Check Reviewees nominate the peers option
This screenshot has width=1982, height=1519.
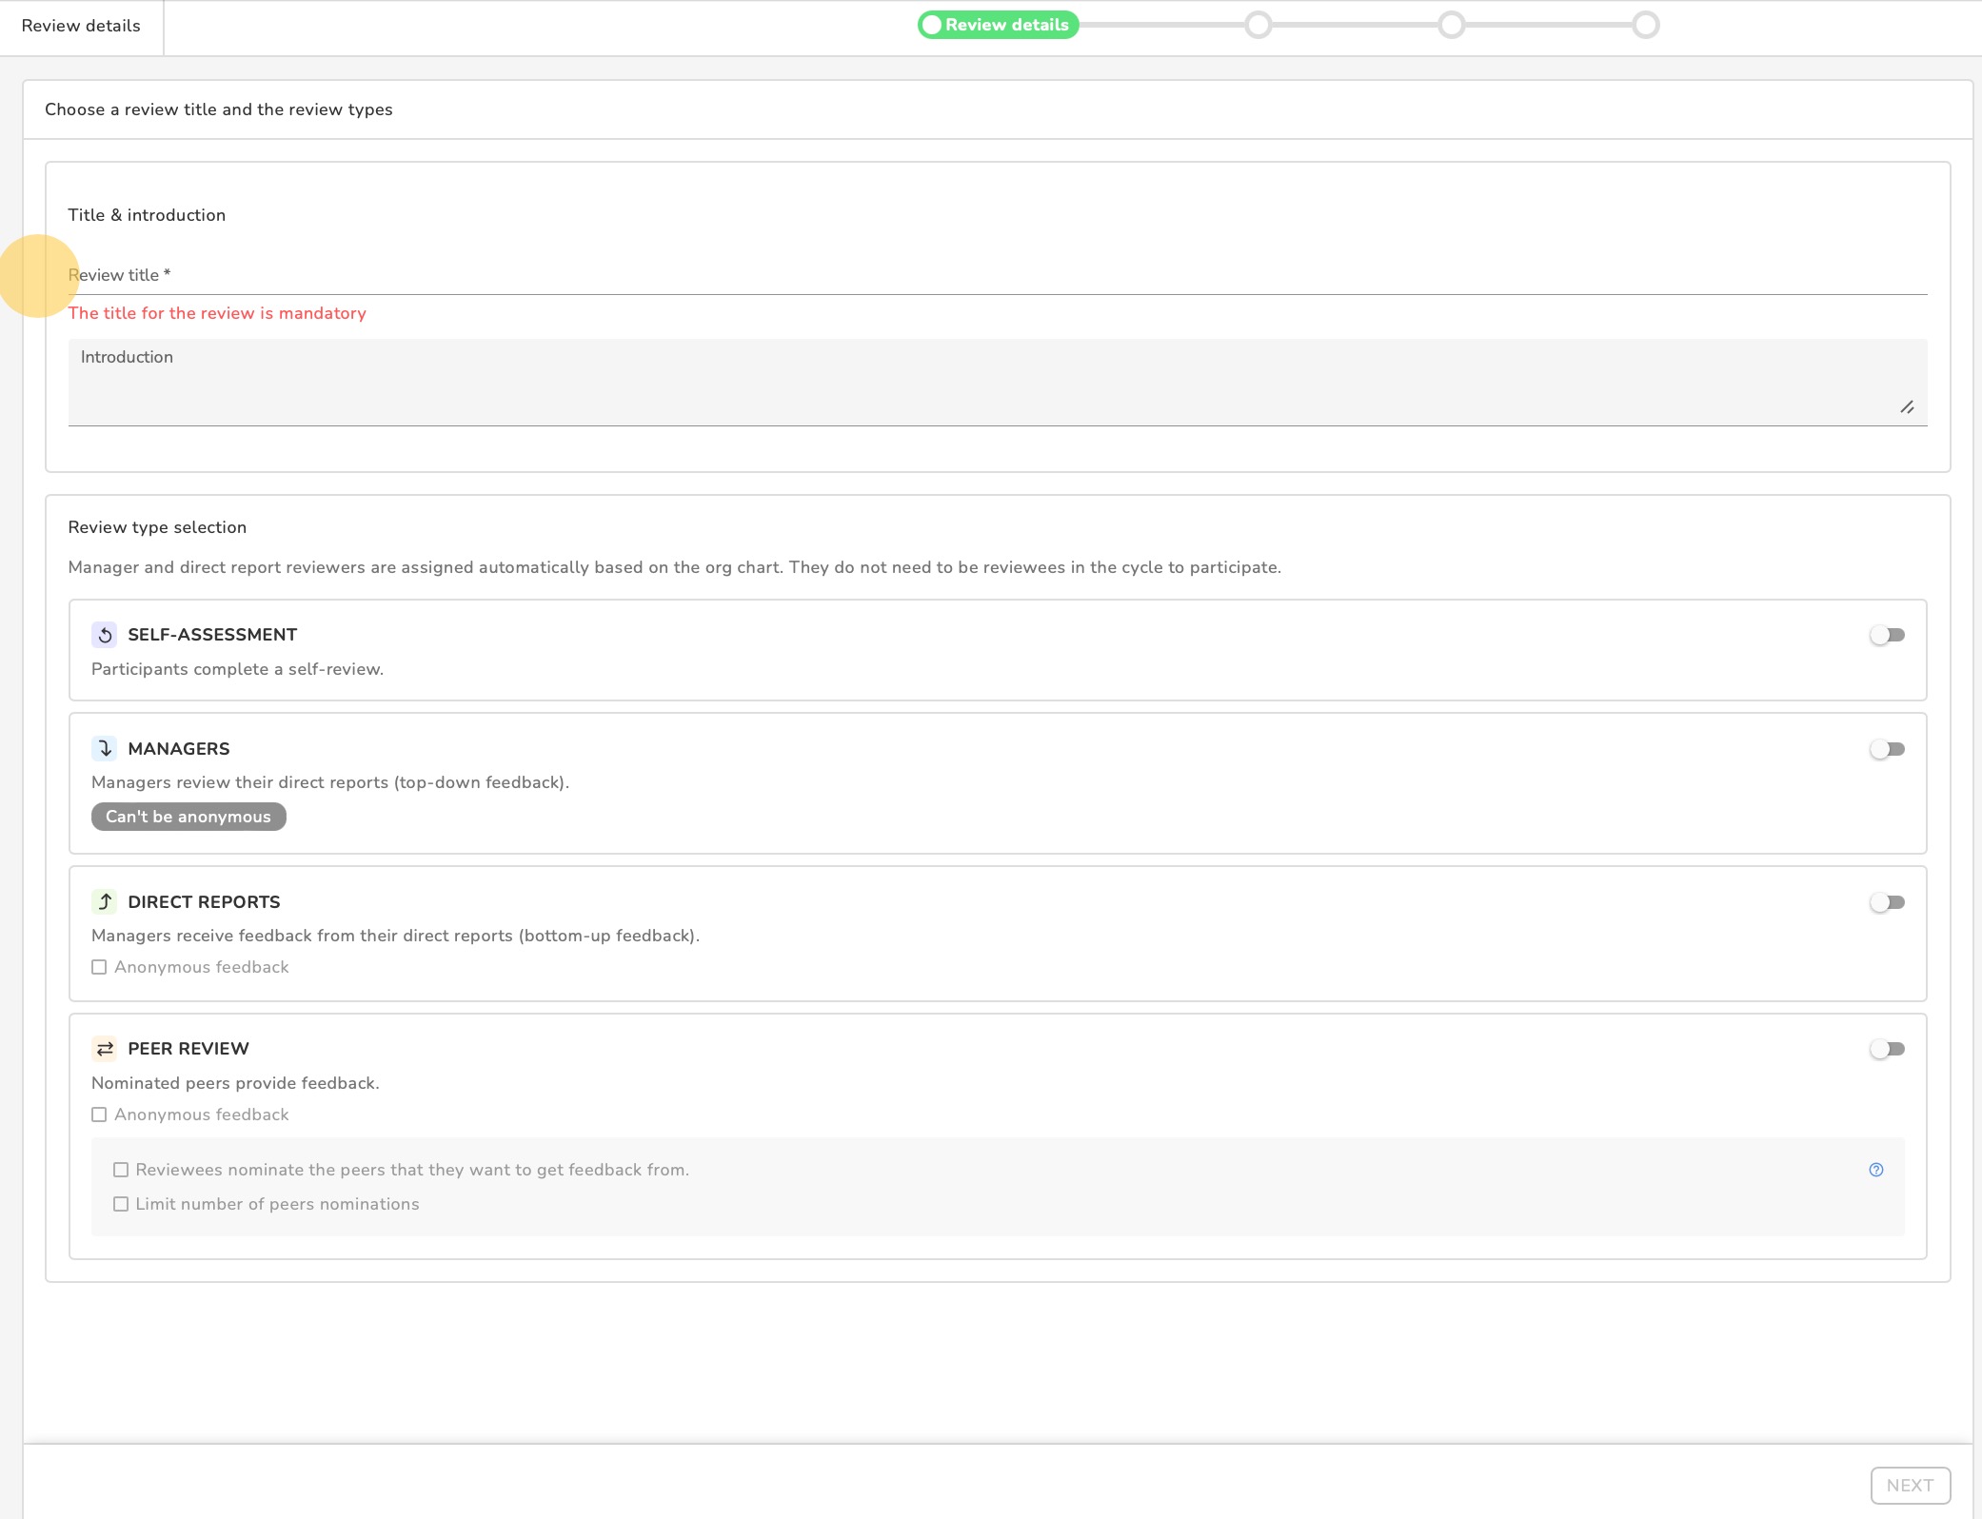tap(121, 1170)
